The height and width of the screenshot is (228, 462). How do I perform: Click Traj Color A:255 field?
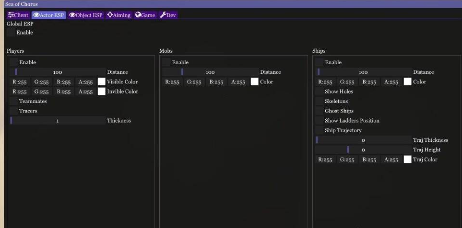391,160
